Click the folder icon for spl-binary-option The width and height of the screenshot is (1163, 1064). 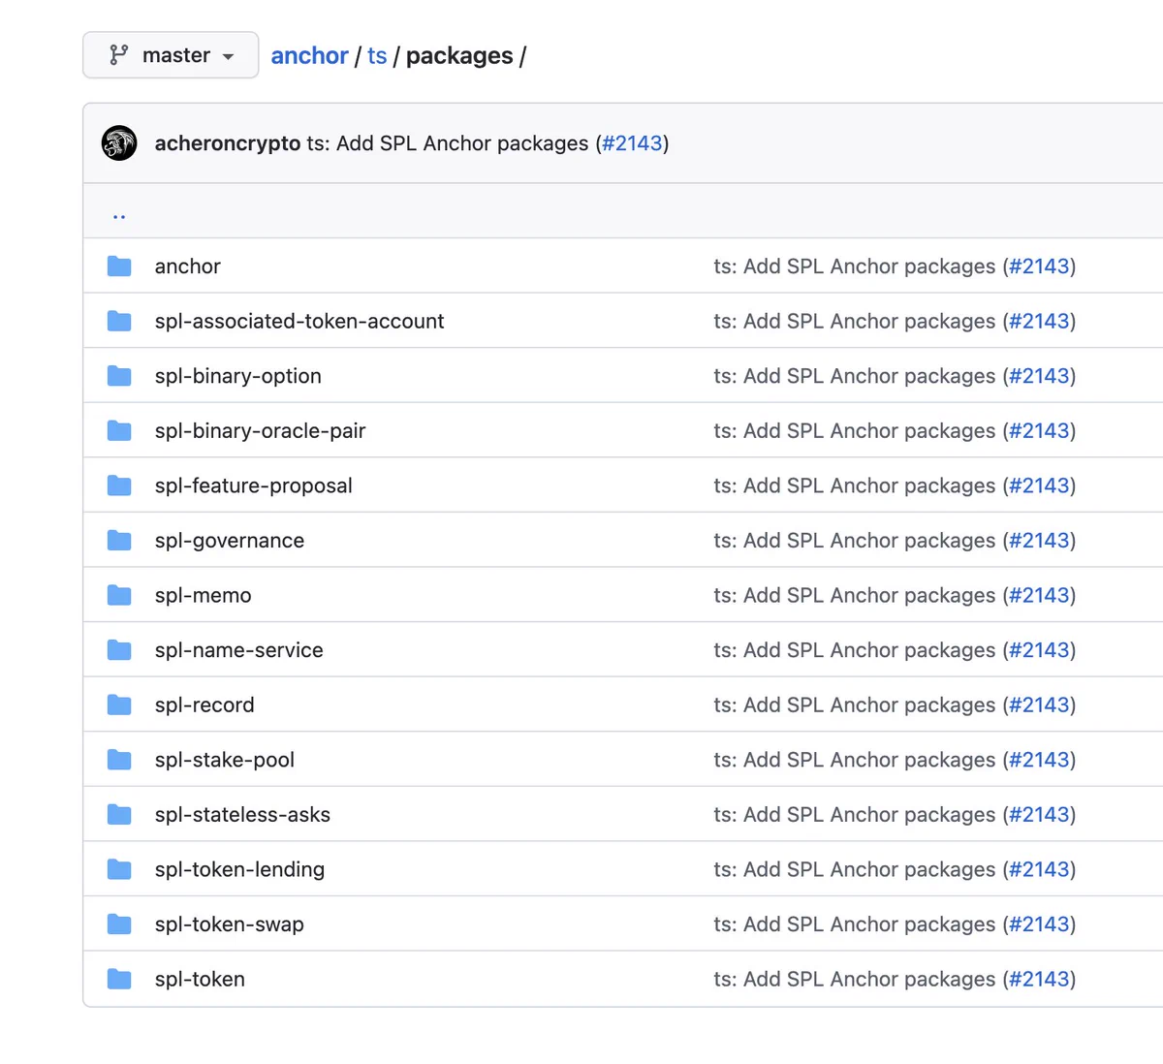tap(119, 376)
